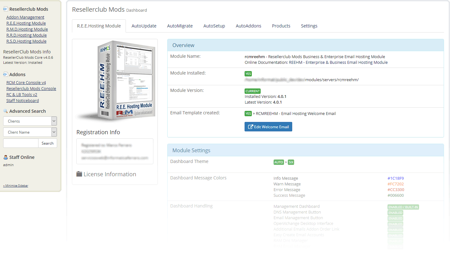This screenshot has width=450, height=253.
Task: Switch to the Products tab
Action: click(281, 26)
